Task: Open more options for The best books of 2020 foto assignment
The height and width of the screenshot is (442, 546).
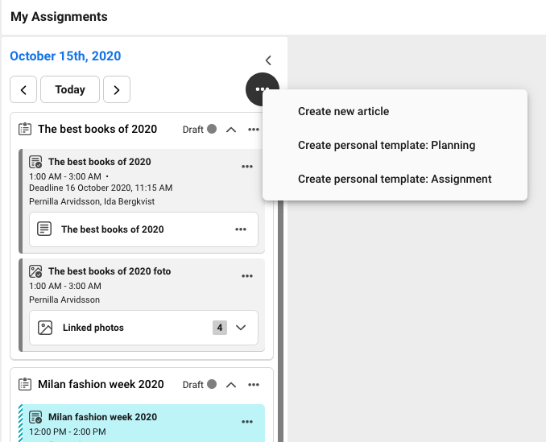Action: (247, 277)
